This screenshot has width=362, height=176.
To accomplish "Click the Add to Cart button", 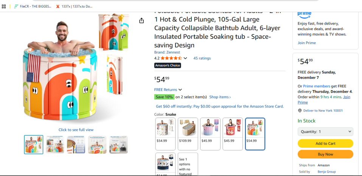I will (x=325, y=144).
